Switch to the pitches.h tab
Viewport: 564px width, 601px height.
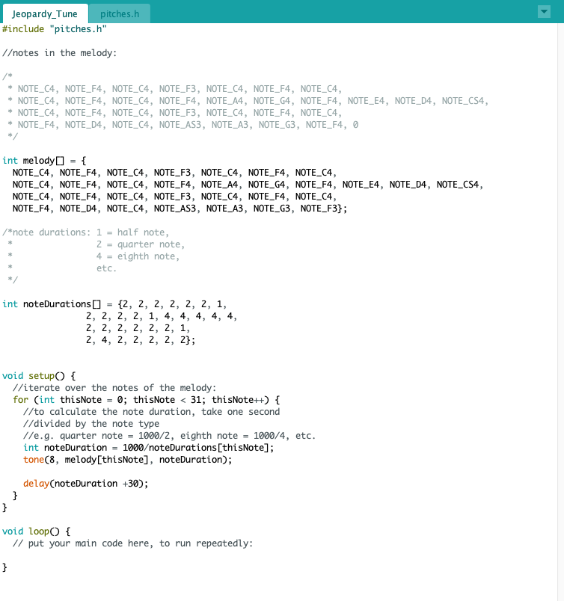(119, 13)
